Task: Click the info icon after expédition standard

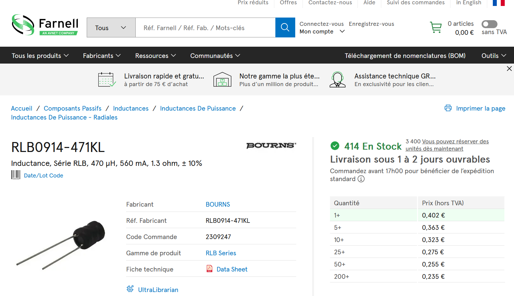Action: coord(361,179)
